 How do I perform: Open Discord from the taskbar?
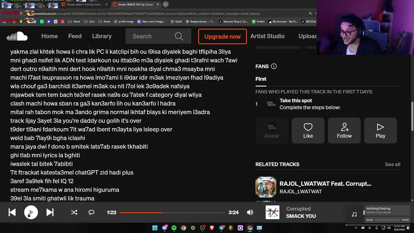click(165, 228)
